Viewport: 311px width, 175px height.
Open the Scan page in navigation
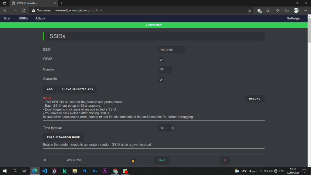[x=8, y=19]
